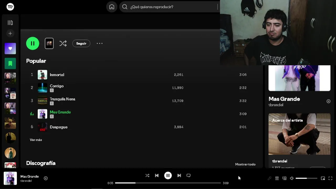This screenshot has height=189, width=336.
Task: Pause playback in bottom player
Action: [168, 176]
